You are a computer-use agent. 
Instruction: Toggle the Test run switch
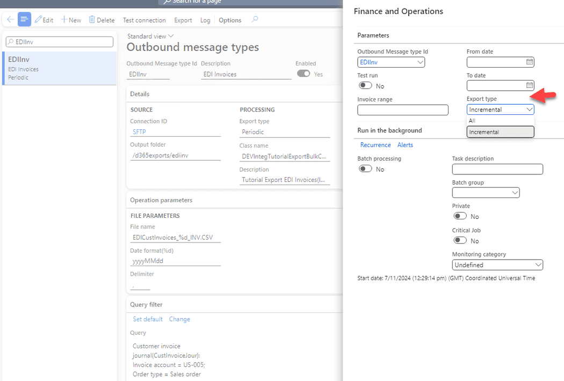[365, 85]
